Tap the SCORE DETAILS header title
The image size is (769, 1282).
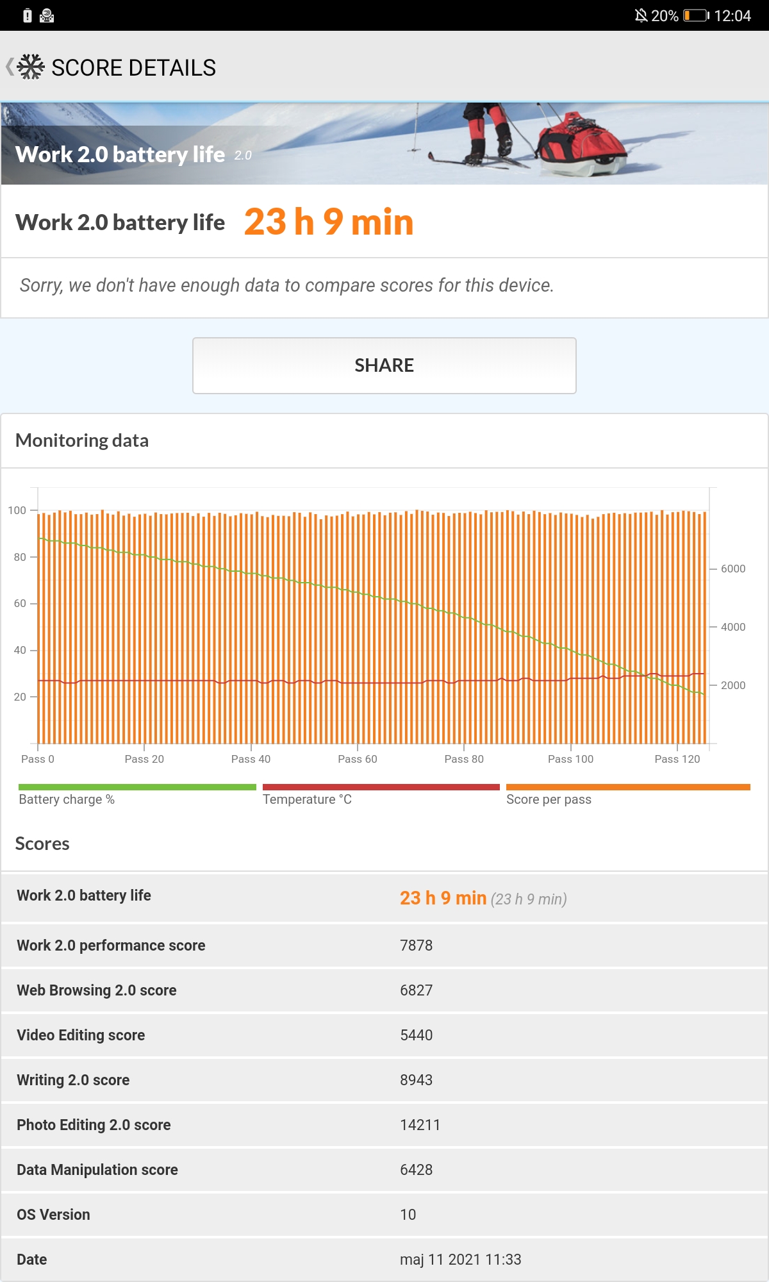coord(133,67)
